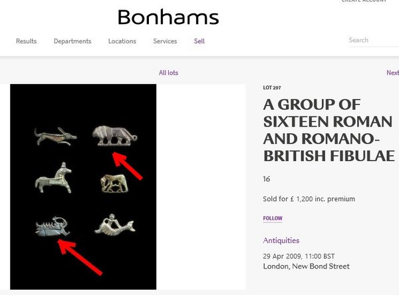The width and height of the screenshot is (399, 295).
Task: Open the Results menu
Action: [x=26, y=41]
